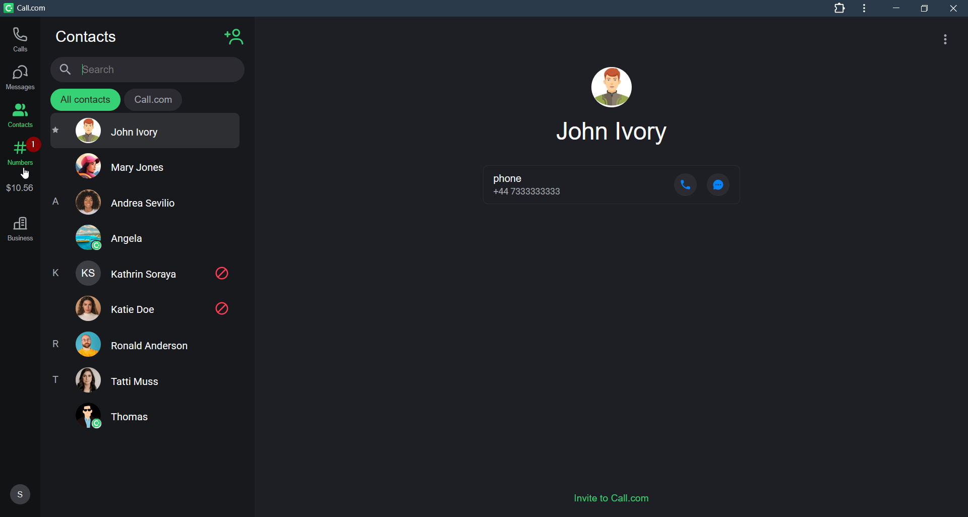This screenshot has width=968, height=517.
Task: Add a new contact
Action: (234, 37)
